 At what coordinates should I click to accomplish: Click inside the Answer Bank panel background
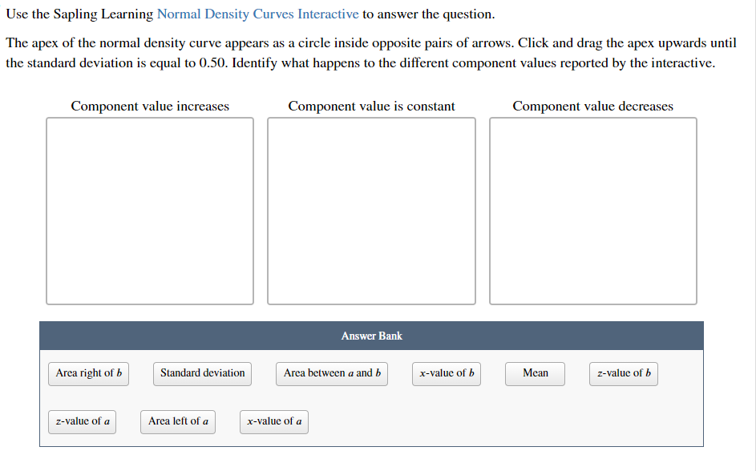click(371, 398)
